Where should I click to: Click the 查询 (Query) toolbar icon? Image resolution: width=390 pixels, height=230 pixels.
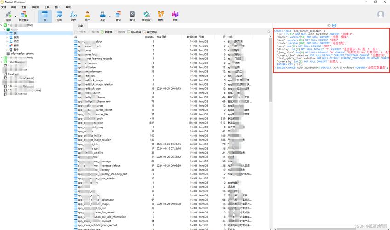click(118, 16)
